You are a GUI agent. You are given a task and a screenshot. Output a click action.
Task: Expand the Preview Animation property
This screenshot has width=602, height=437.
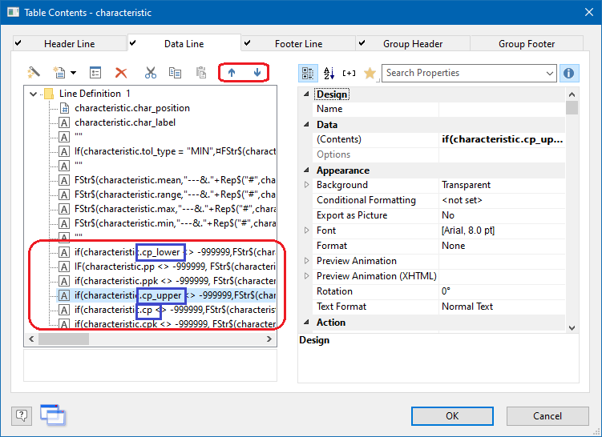(306, 261)
